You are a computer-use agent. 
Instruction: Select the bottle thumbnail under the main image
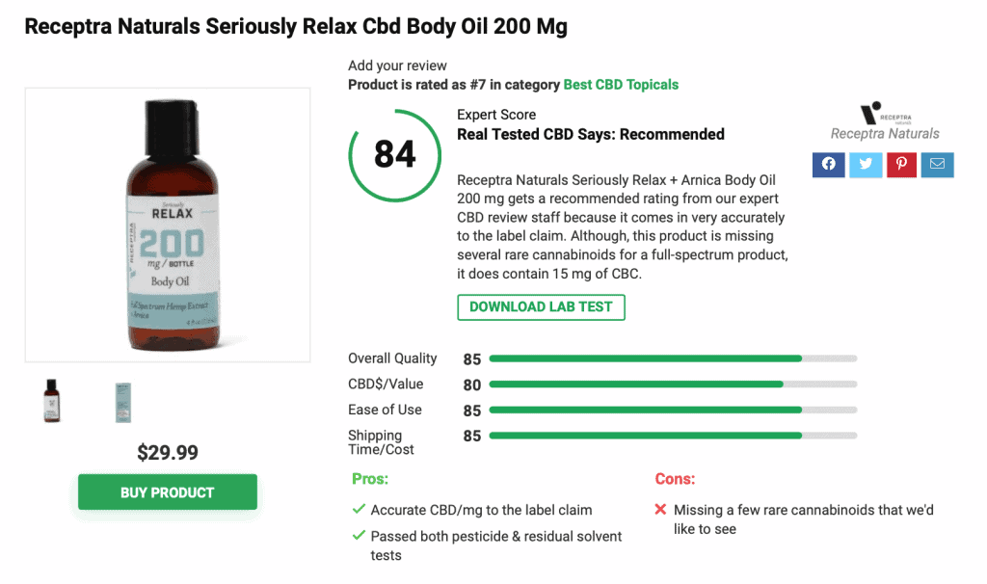pyautogui.click(x=51, y=400)
